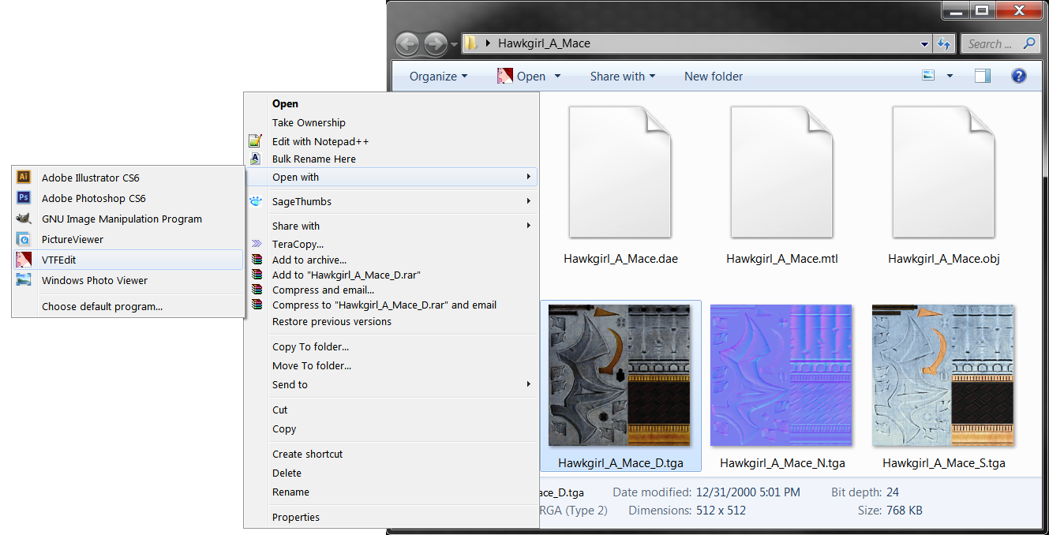Screen dimensions: 1049x535
Task: Click the Dimensions 512 x 512 value
Action: pyautogui.click(x=721, y=511)
